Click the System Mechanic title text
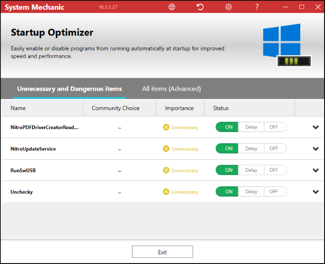The height and width of the screenshot is (264, 325). [x=34, y=7]
